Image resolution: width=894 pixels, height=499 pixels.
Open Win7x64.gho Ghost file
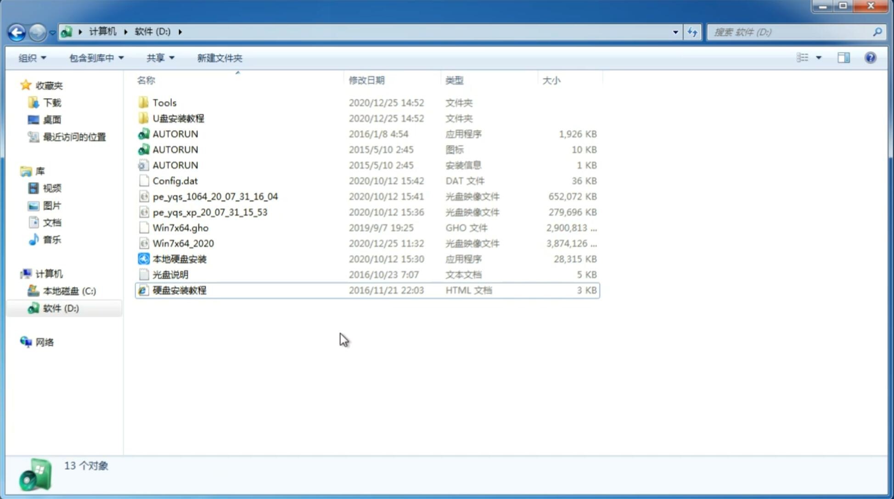(182, 227)
